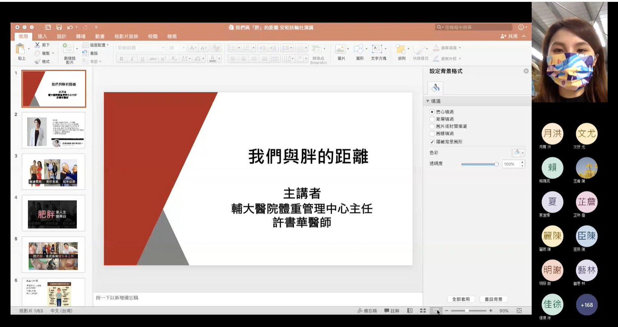Open the font size 18 dropdown
This screenshot has height=327, width=618.
(184, 48)
